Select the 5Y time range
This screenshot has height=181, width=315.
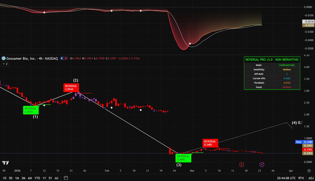(50, 178)
